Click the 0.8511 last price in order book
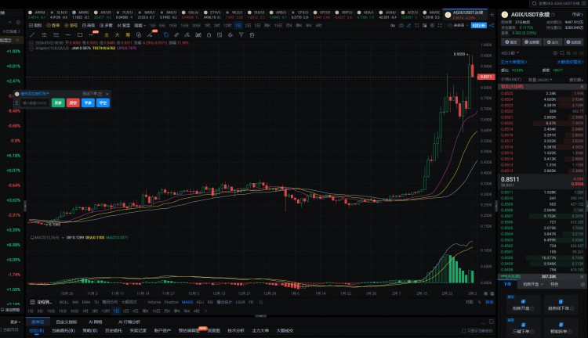This screenshot has height=338, width=588. 510,179
